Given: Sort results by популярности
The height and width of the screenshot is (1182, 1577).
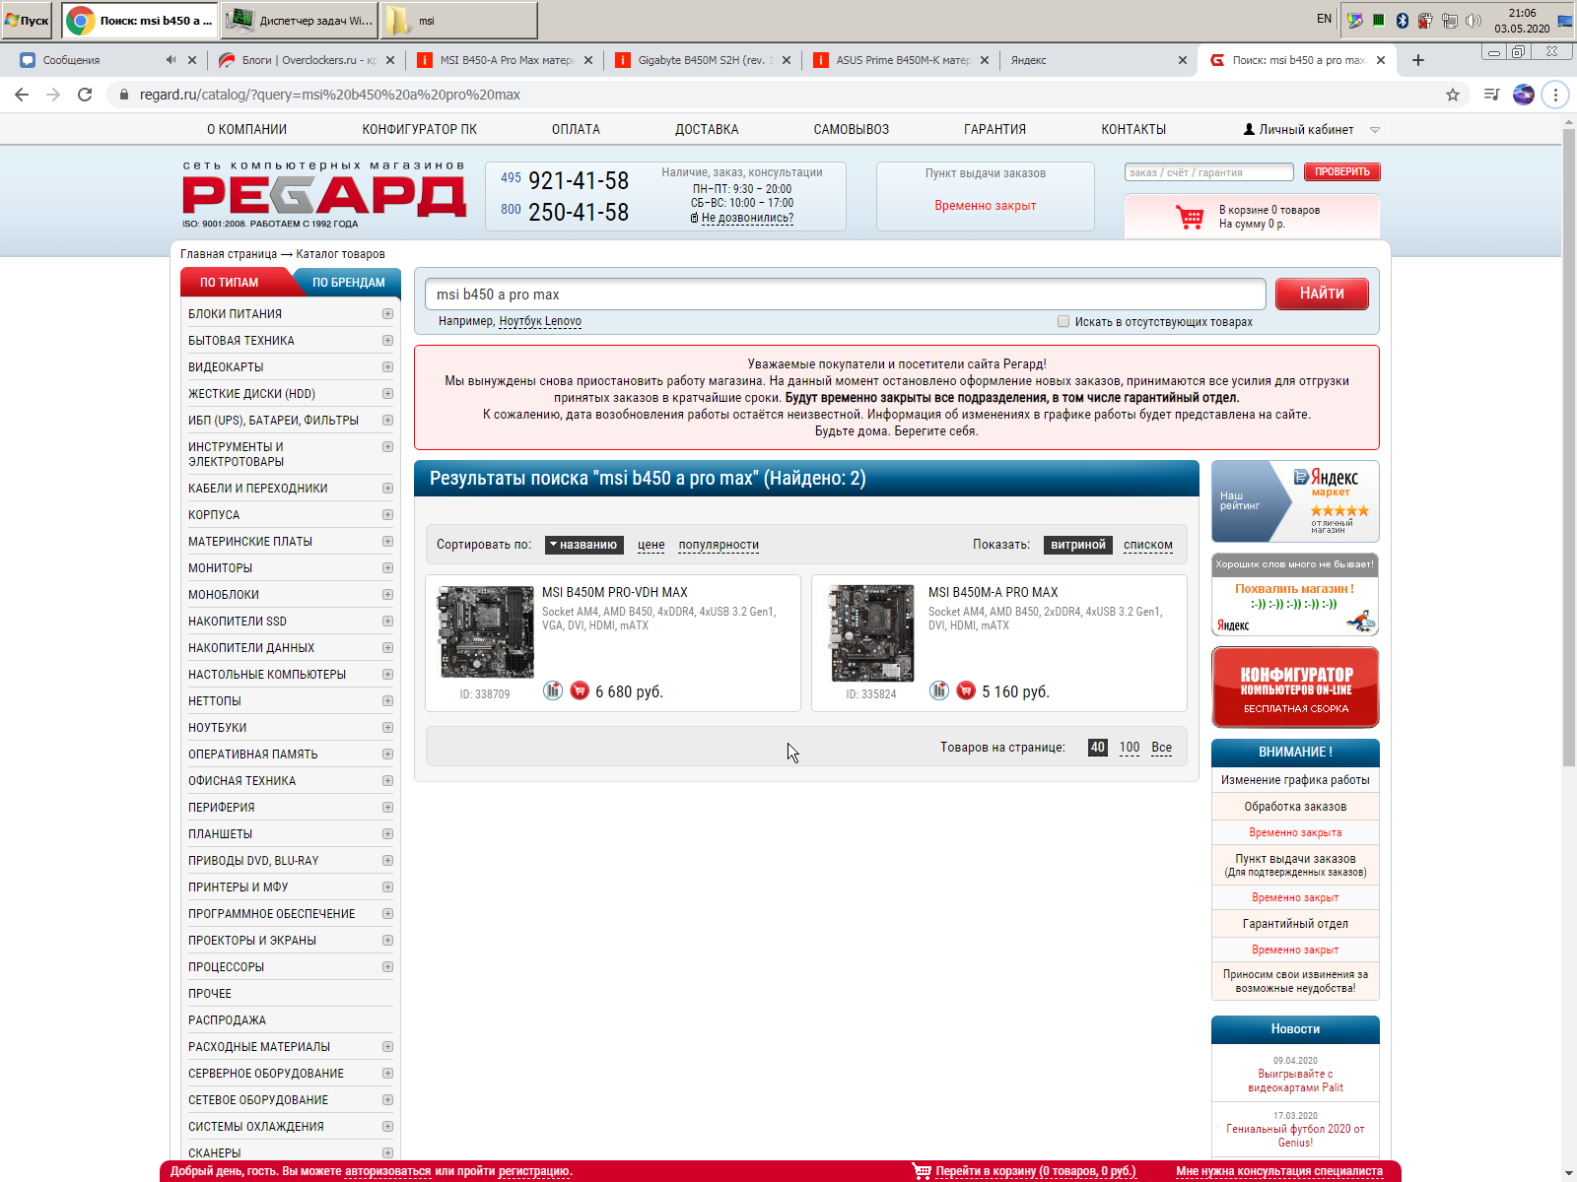Looking at the screenshot, I should click(x=719, y=545).
